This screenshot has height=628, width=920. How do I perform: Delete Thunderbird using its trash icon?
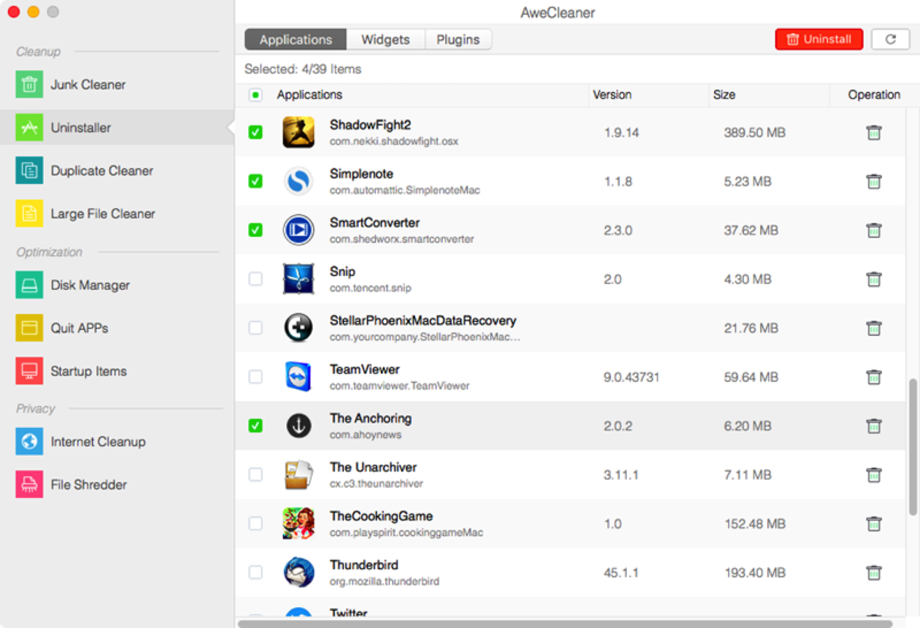coord(873,572)
